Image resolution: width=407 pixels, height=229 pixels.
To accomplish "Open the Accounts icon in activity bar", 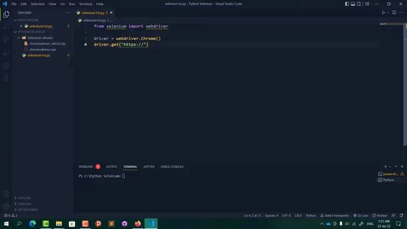I will 6,193.
